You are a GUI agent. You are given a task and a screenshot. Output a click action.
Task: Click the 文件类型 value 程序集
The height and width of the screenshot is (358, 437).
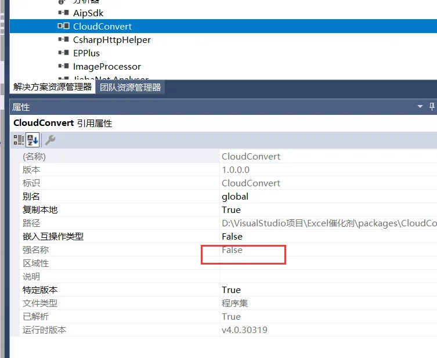(x=234, y=303)
